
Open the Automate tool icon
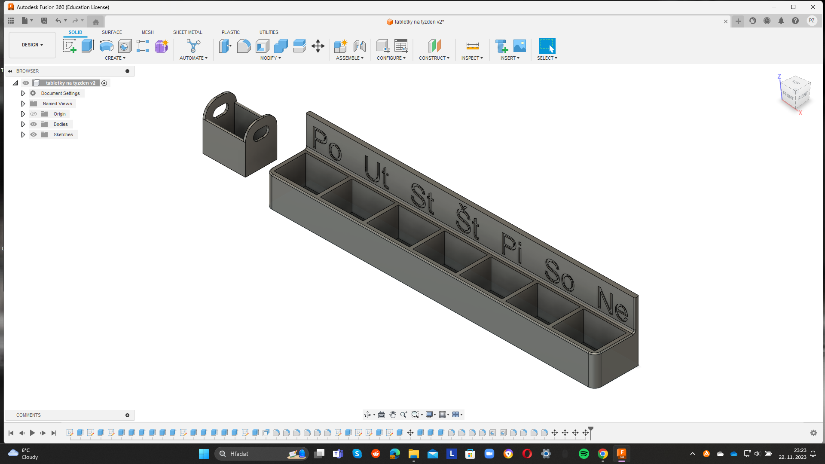point(193,46)
